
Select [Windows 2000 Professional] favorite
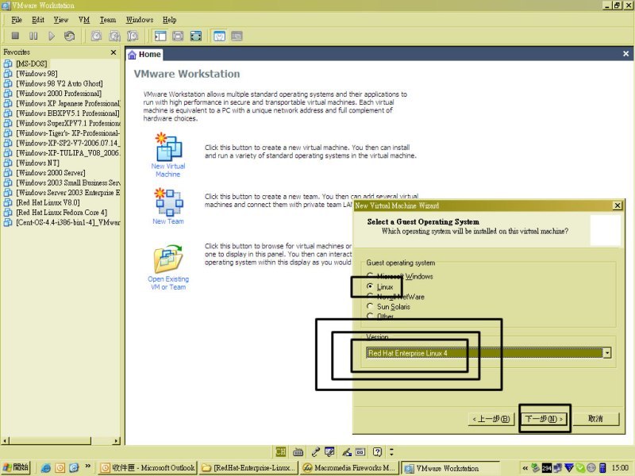tap(59, 94)
